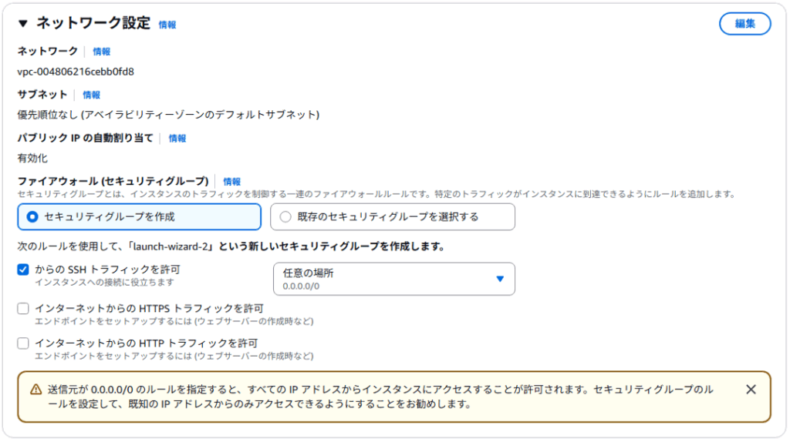Screen dimensions: 790x442
Task: Open 情報 link next to サブネット label
Action: 92,95
